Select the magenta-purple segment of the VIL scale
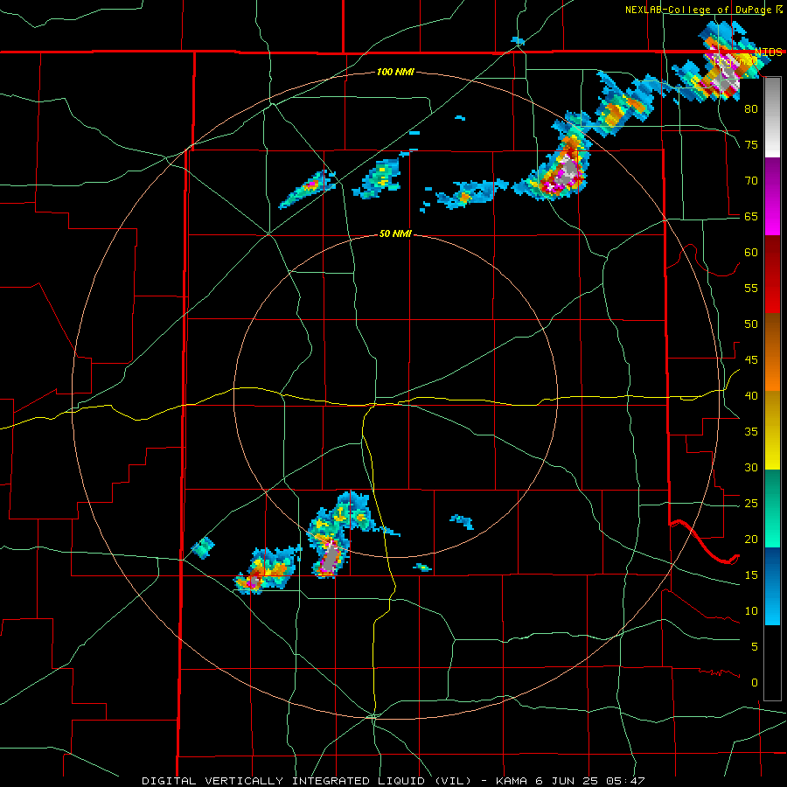 click(772, 196)
